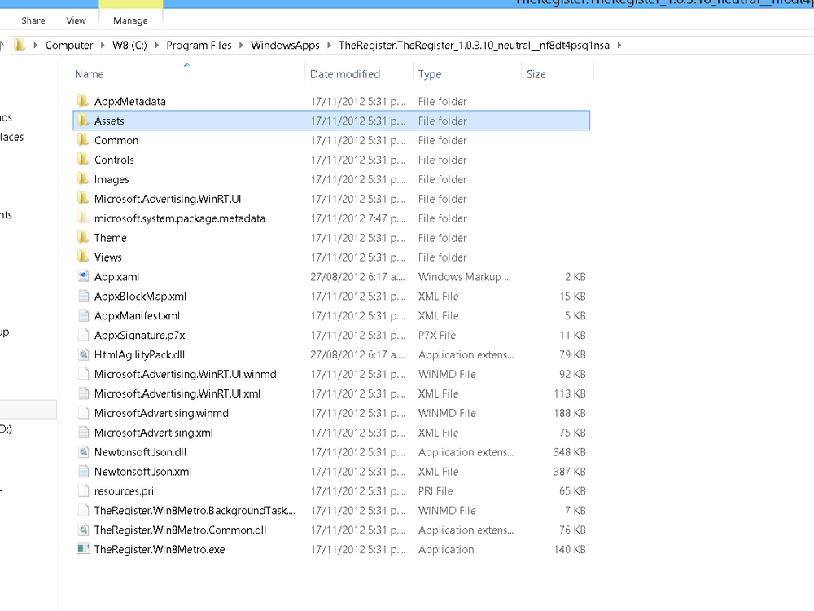The width and height of the screenshot is (814, 611).
Task: Click the Theme folder icon
Action: point(83,237)
